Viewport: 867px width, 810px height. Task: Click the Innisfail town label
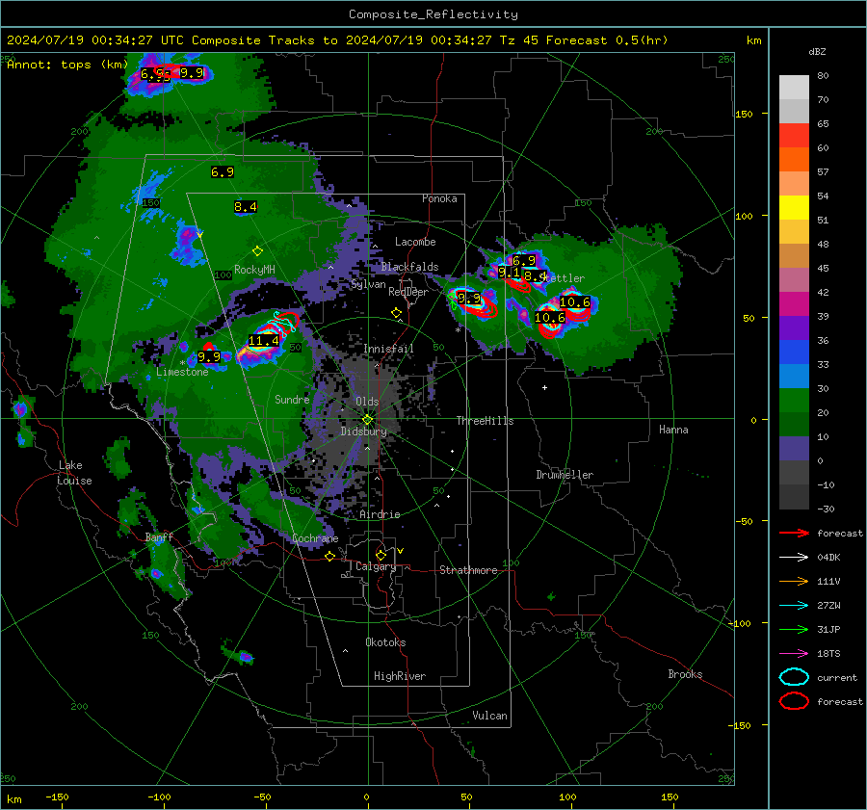pos(388,349)
